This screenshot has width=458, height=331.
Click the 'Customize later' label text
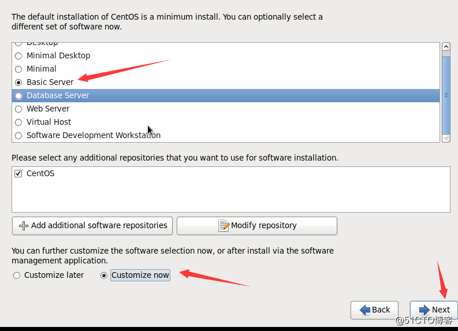tap(54, 275)
